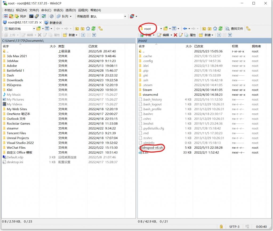Click the lock icon in the status bar
Screen dimensions: 273x231
221,226
